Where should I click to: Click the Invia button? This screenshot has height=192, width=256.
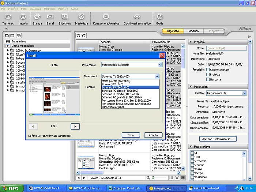(131, 135)
